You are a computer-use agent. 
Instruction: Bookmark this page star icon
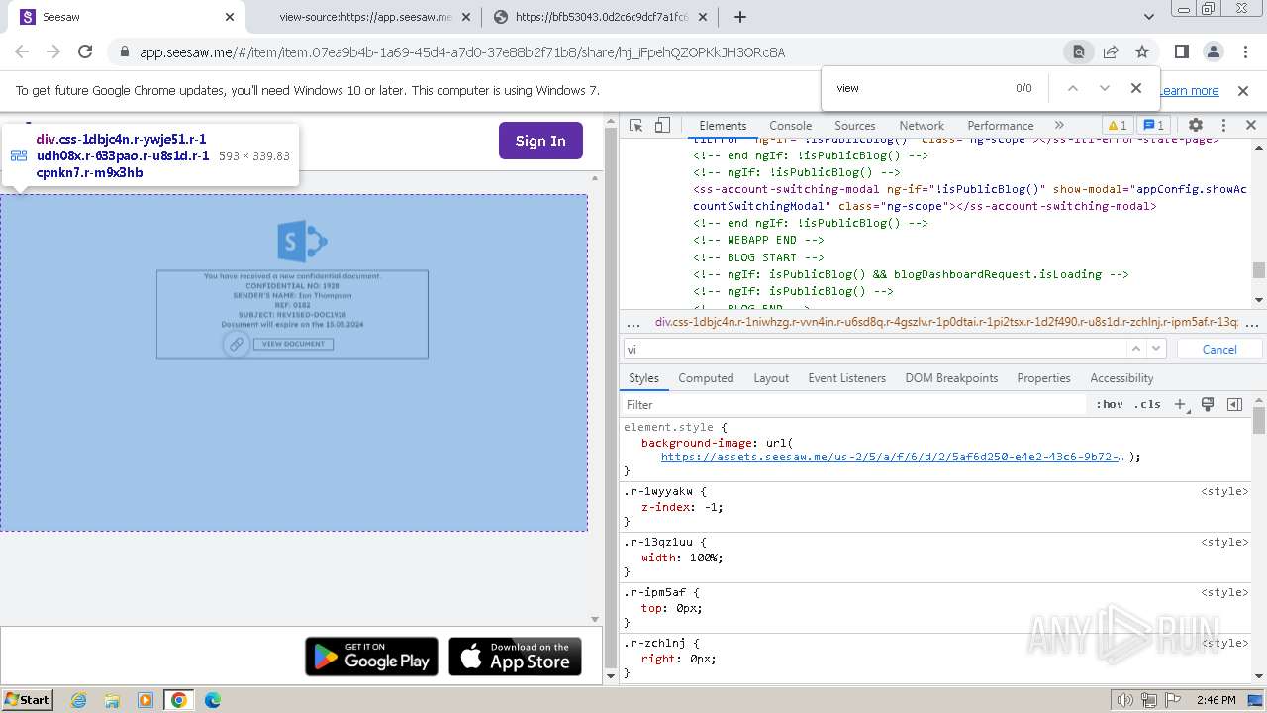[1142, 52]
